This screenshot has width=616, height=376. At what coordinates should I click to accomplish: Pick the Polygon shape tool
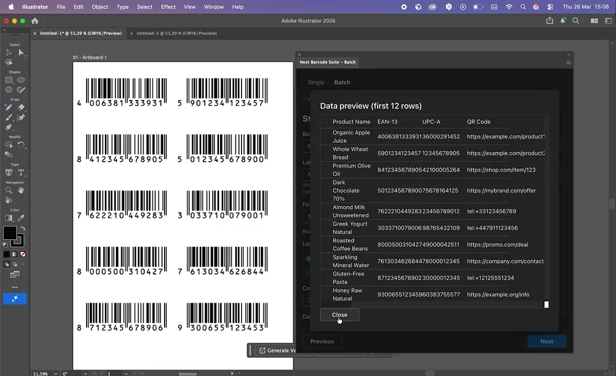(9, 90)
